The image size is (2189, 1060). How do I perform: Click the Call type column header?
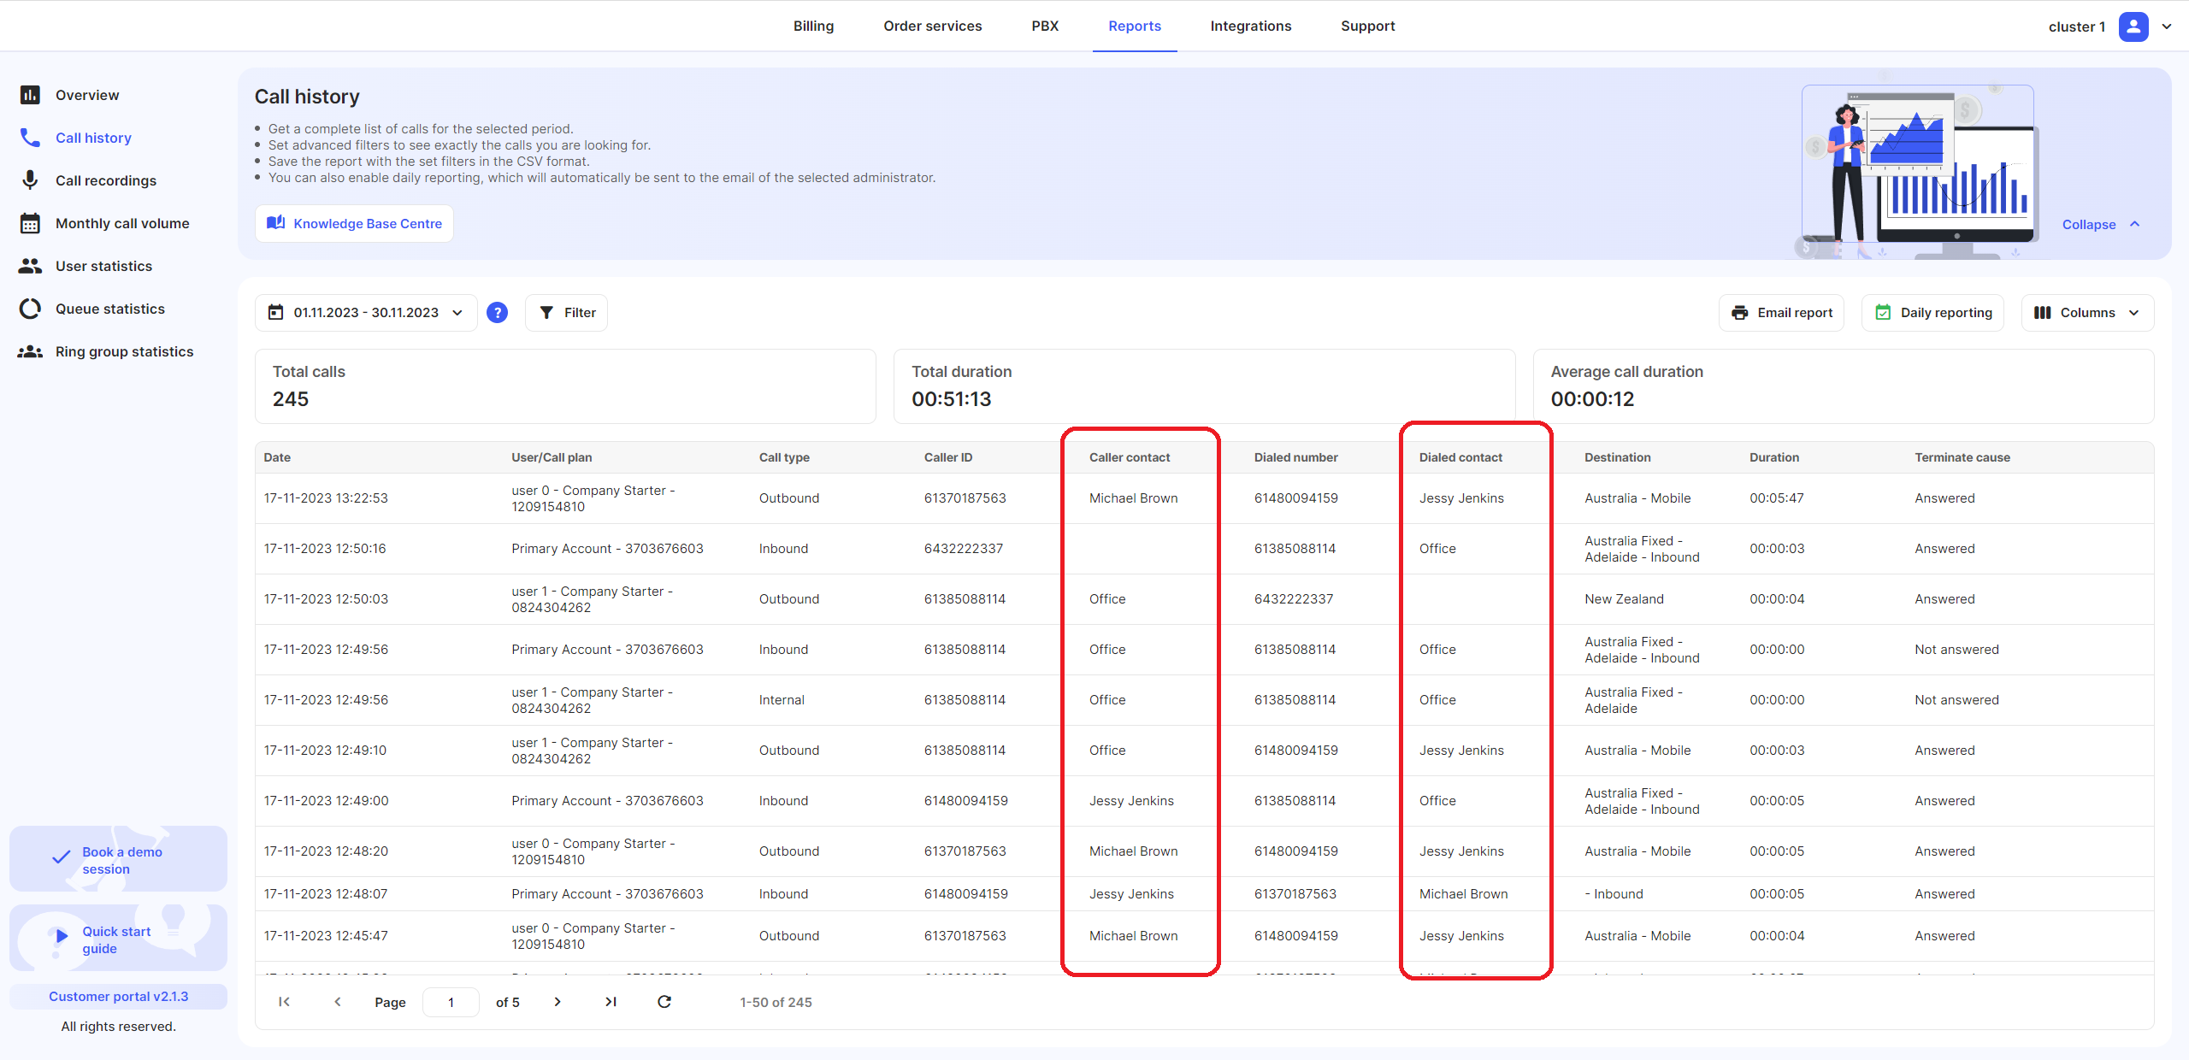coord(784,457)
